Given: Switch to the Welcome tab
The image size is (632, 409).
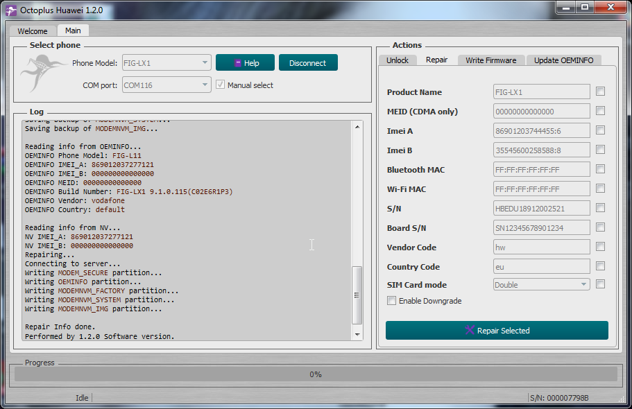Looking at the screenshot, I should [x=32, y=31].
